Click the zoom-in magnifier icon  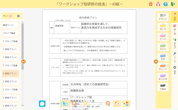coord(108,103)
